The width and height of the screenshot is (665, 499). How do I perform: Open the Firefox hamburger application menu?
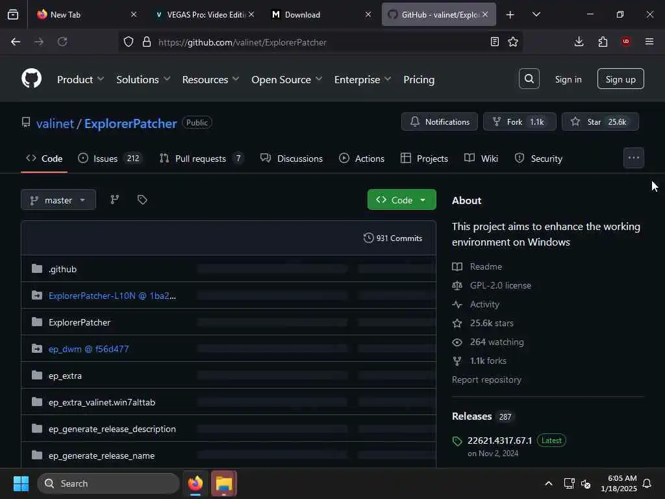pyautogui.click(x=649, y=42)
